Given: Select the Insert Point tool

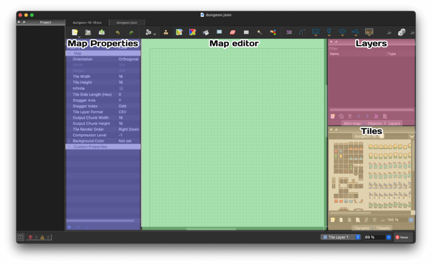Looking at the screenshot, I should [329, 32].
